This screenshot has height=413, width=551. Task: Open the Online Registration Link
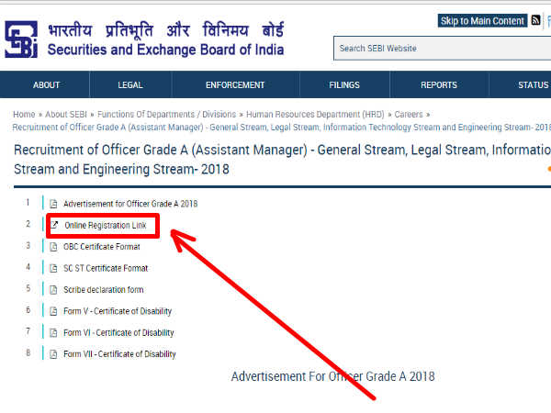tap(106, 225)
